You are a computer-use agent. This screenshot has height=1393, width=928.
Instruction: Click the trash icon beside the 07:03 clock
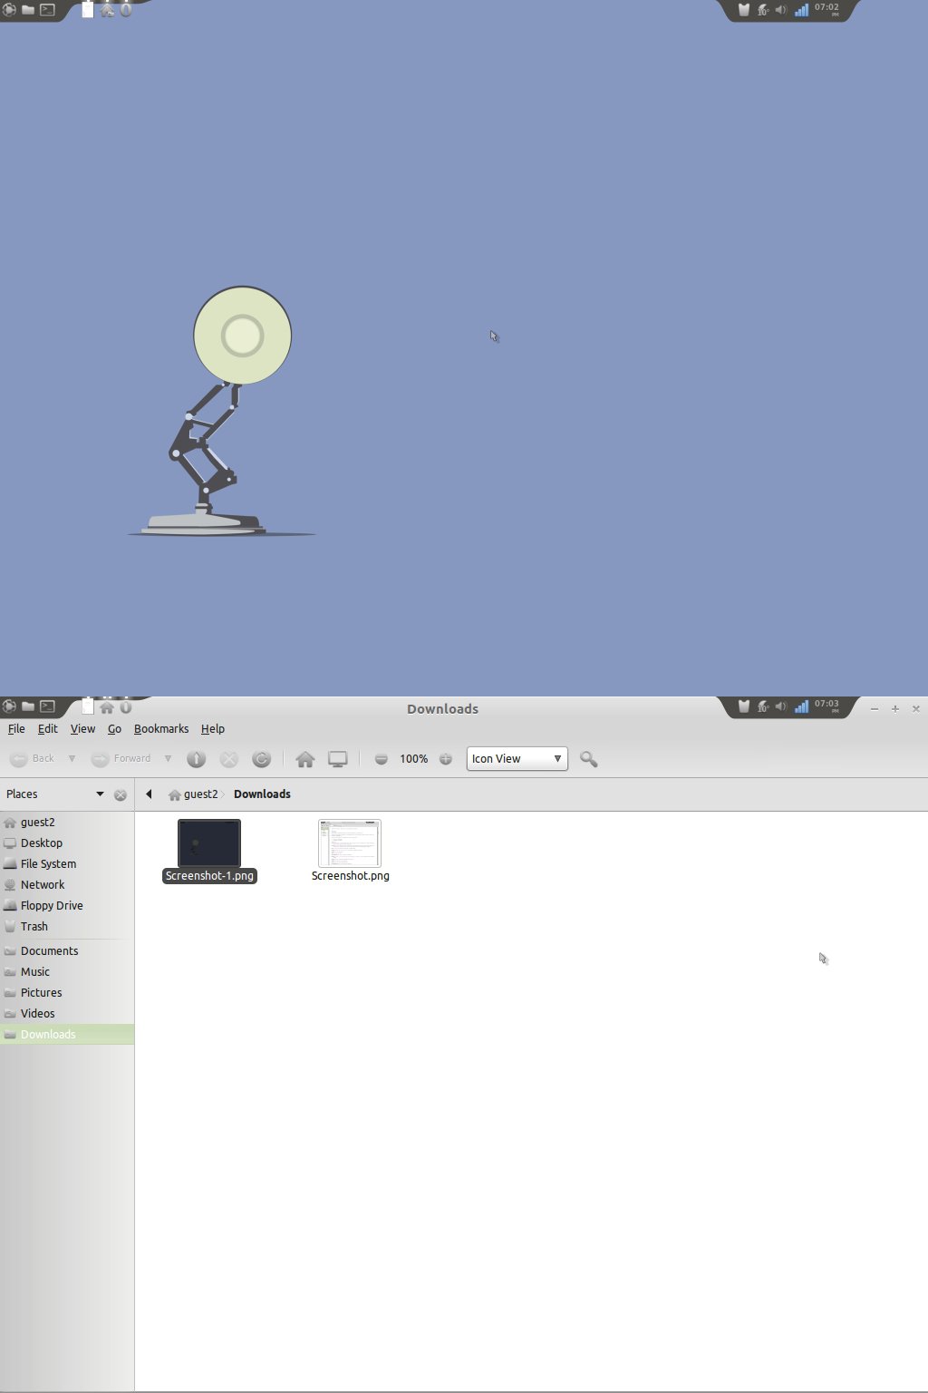coord(743,706)
